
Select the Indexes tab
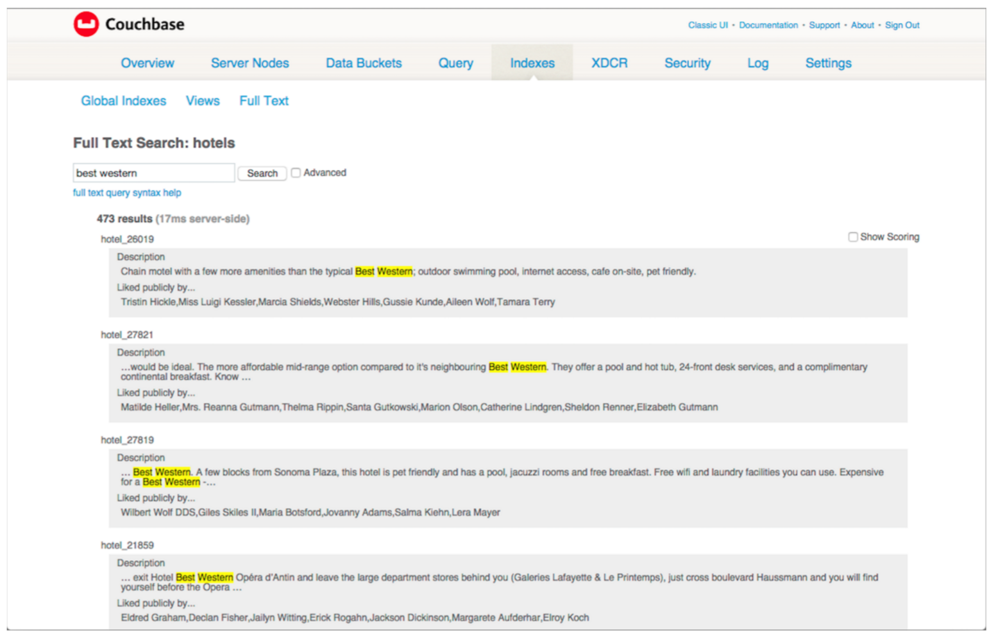click(x=532, y=63)
